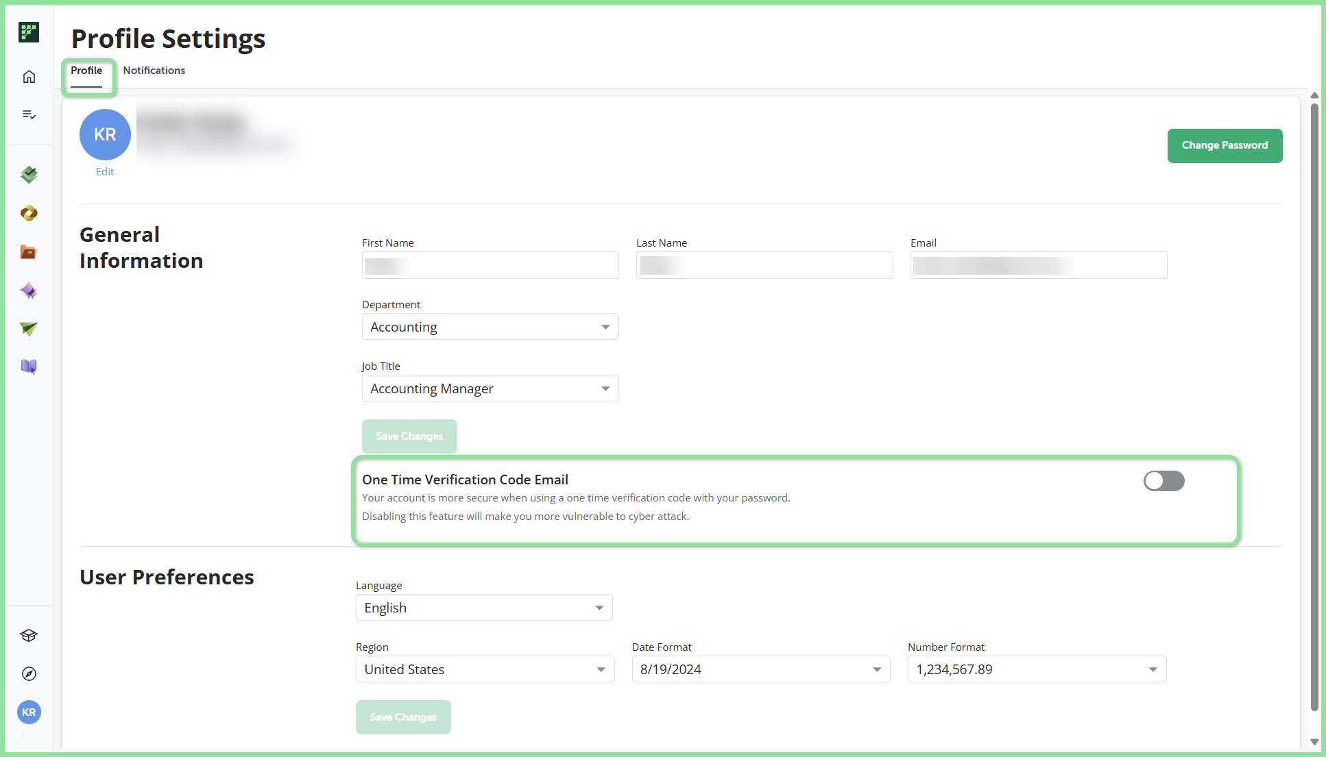Viewport: 1326px width, 757px height.
Task: Open the Date Format dropdown
Action: click(x=761, y=669)
